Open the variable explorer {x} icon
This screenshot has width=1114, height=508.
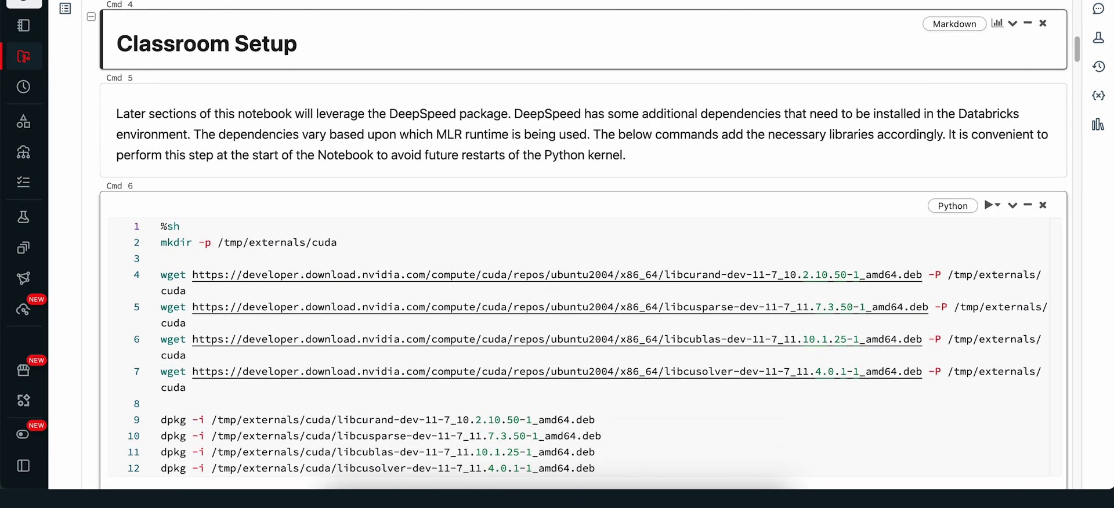[x=1098, y=96]
